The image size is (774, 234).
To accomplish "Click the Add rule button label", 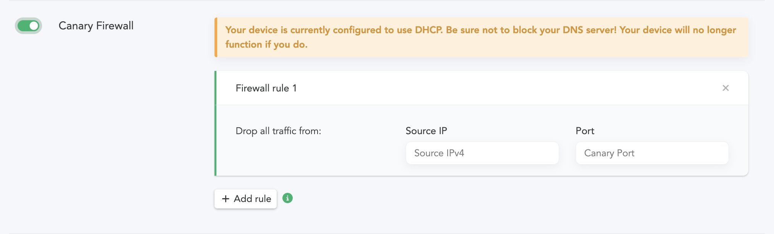I will (x=252, y=199).
